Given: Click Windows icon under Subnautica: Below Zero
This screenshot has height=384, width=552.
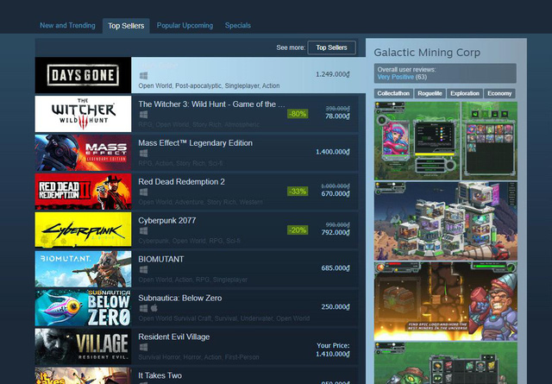Looking at the screenshot, I should pyautogui.click(x=143, y=308).
